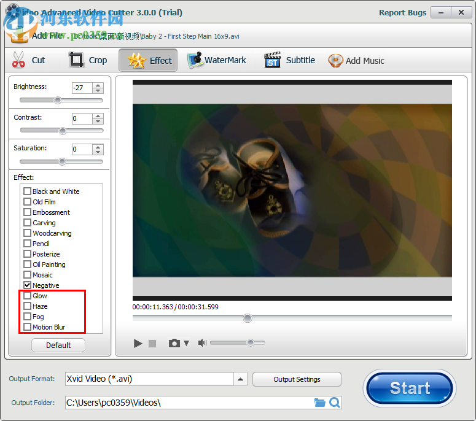Take a snapshot with the camera icon
Viewport: 476px width, 421px height.
click(x=174, y=343)
